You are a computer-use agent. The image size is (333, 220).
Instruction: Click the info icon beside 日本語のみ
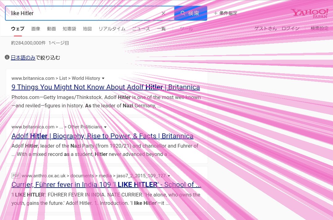7,57
